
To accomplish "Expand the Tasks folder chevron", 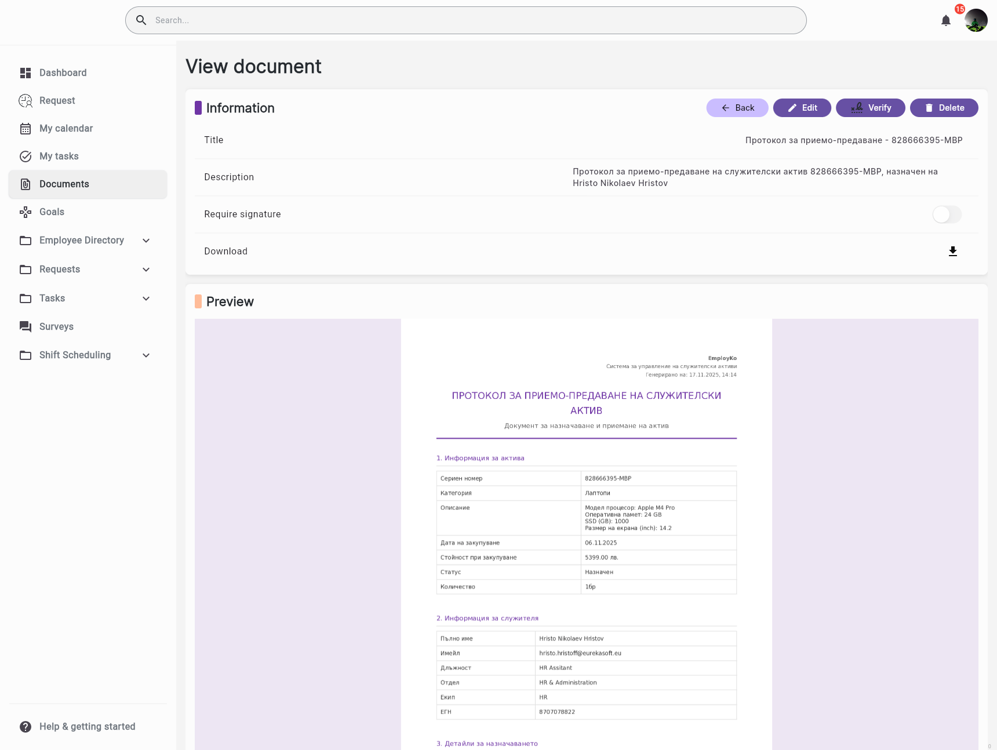I will pos(146,298).
